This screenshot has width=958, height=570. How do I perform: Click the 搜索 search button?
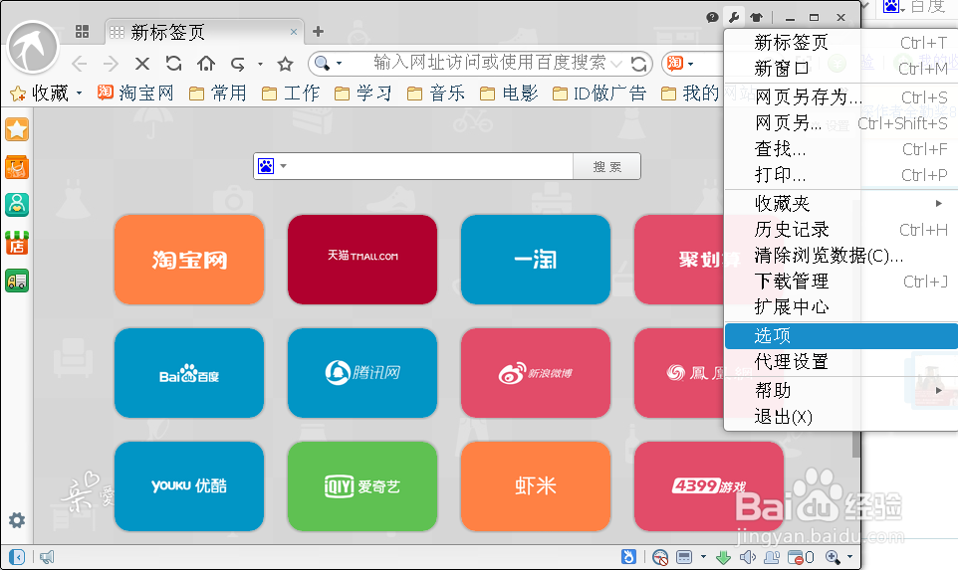click(606, 166)
